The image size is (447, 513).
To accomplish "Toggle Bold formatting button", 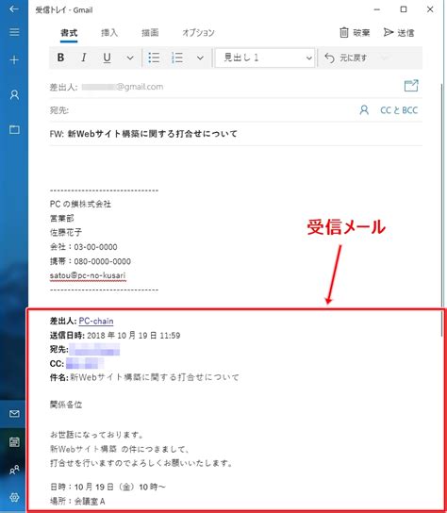I will tap(60, 58).
